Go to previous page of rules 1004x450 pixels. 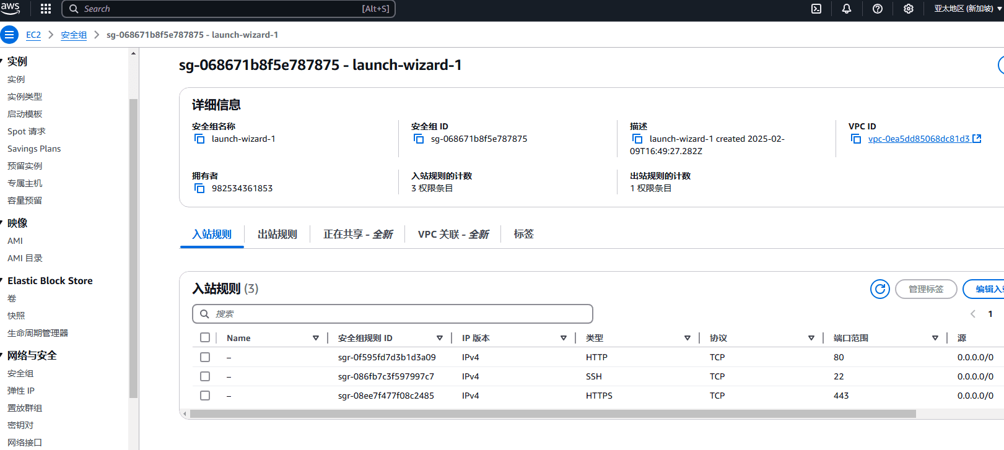[973, 314]
